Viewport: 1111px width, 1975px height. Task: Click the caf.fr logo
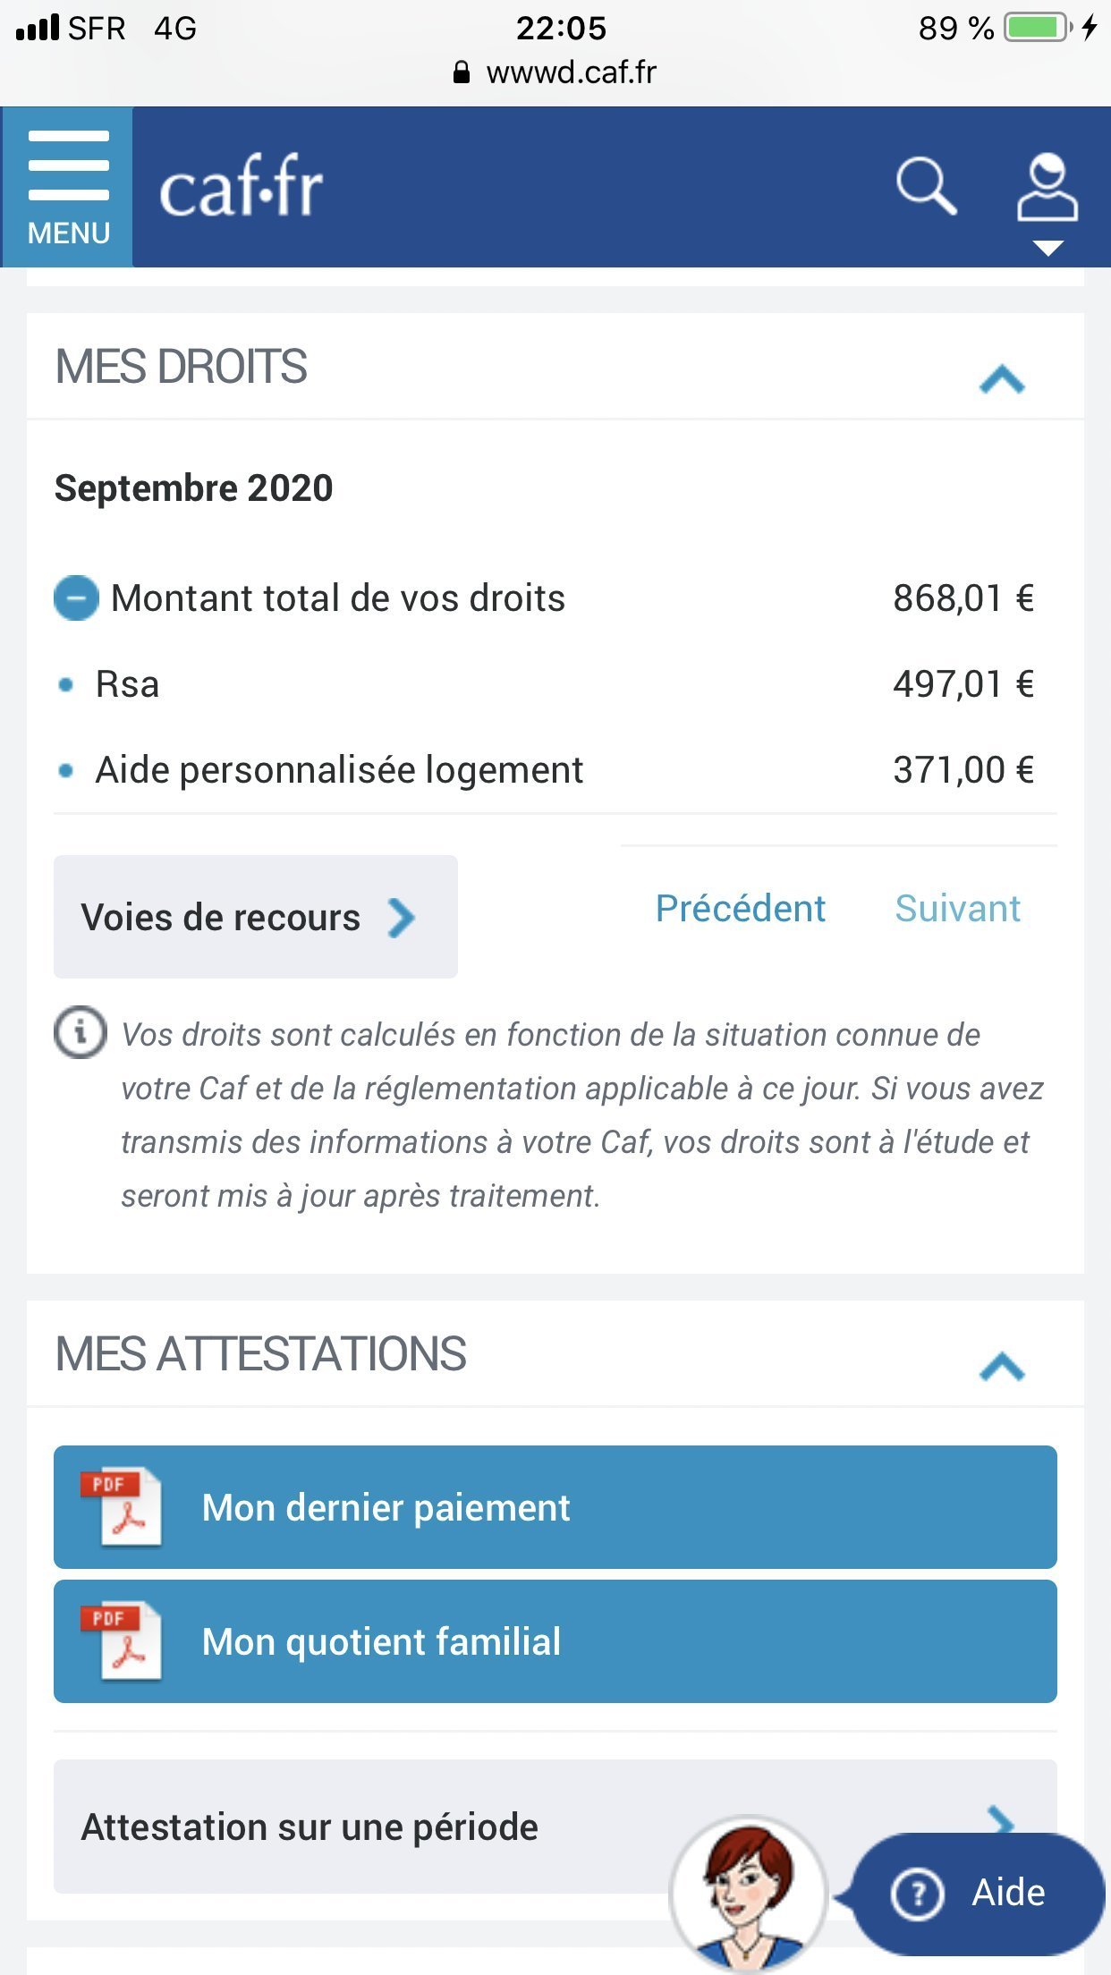click(x=241, y=187)
